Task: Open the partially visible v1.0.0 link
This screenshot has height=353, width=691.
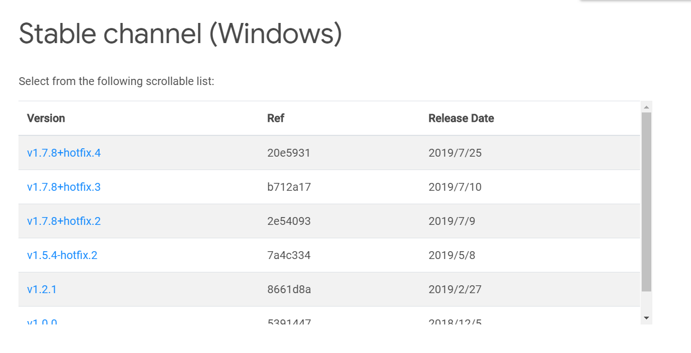Action: coord(42,322)
